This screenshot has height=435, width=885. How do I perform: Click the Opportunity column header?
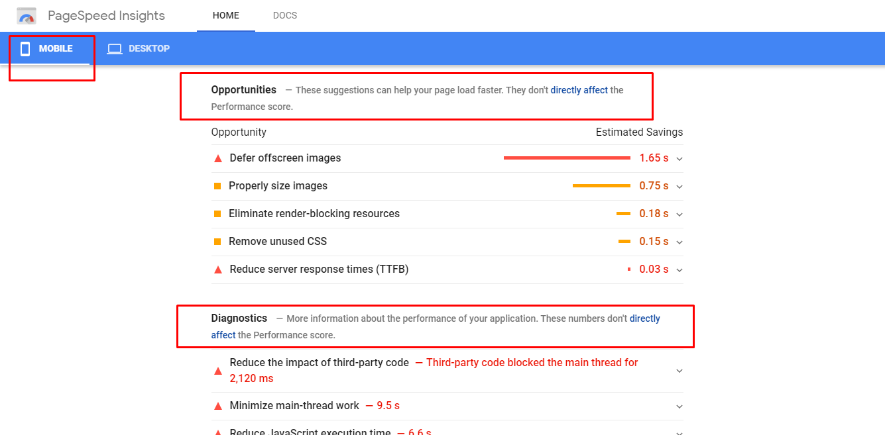[x=239, y=132]
